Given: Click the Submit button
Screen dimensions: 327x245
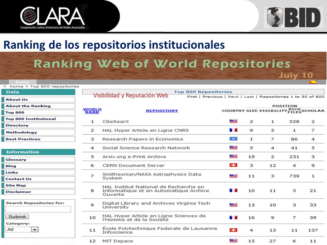Looking at the screenshot, I should [17, 217].
